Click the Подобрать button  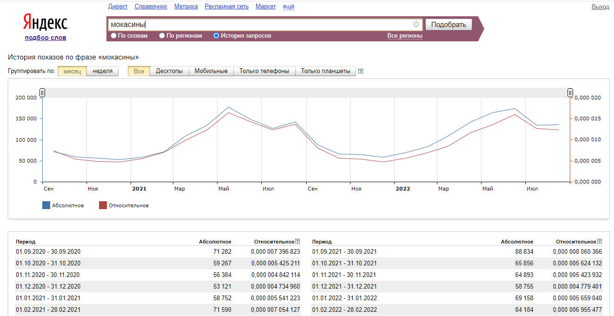pos(449,25)
